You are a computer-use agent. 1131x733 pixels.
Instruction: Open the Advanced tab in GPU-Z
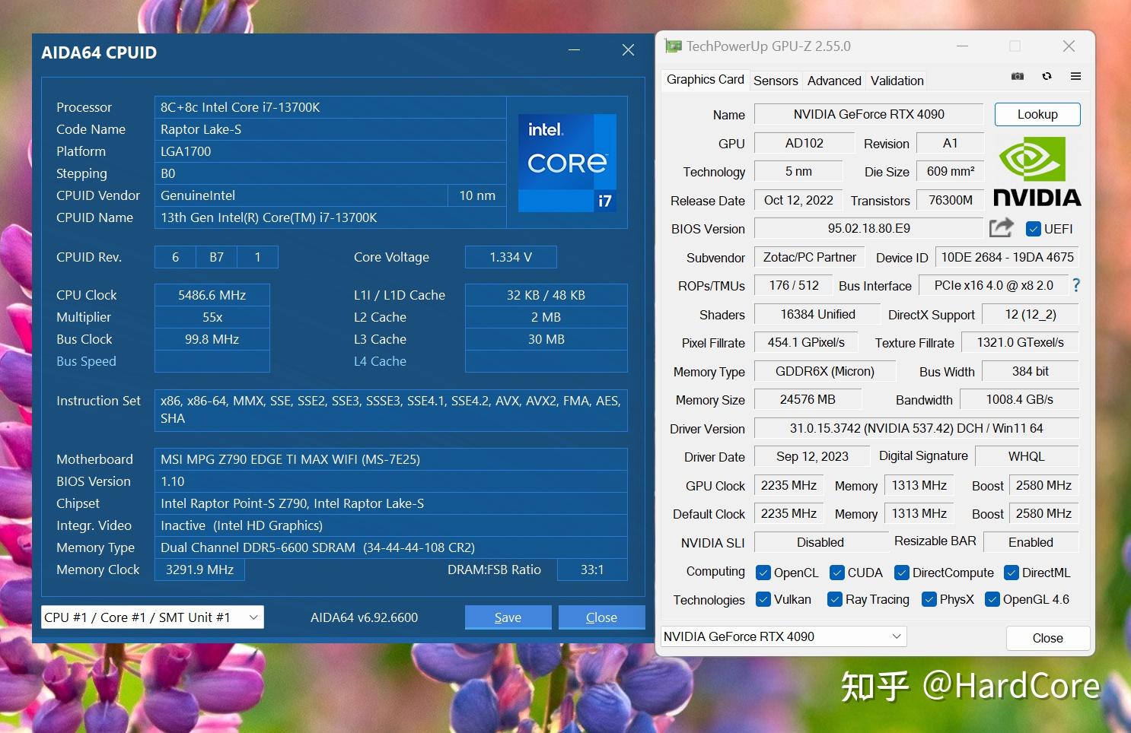pos(834,81)
